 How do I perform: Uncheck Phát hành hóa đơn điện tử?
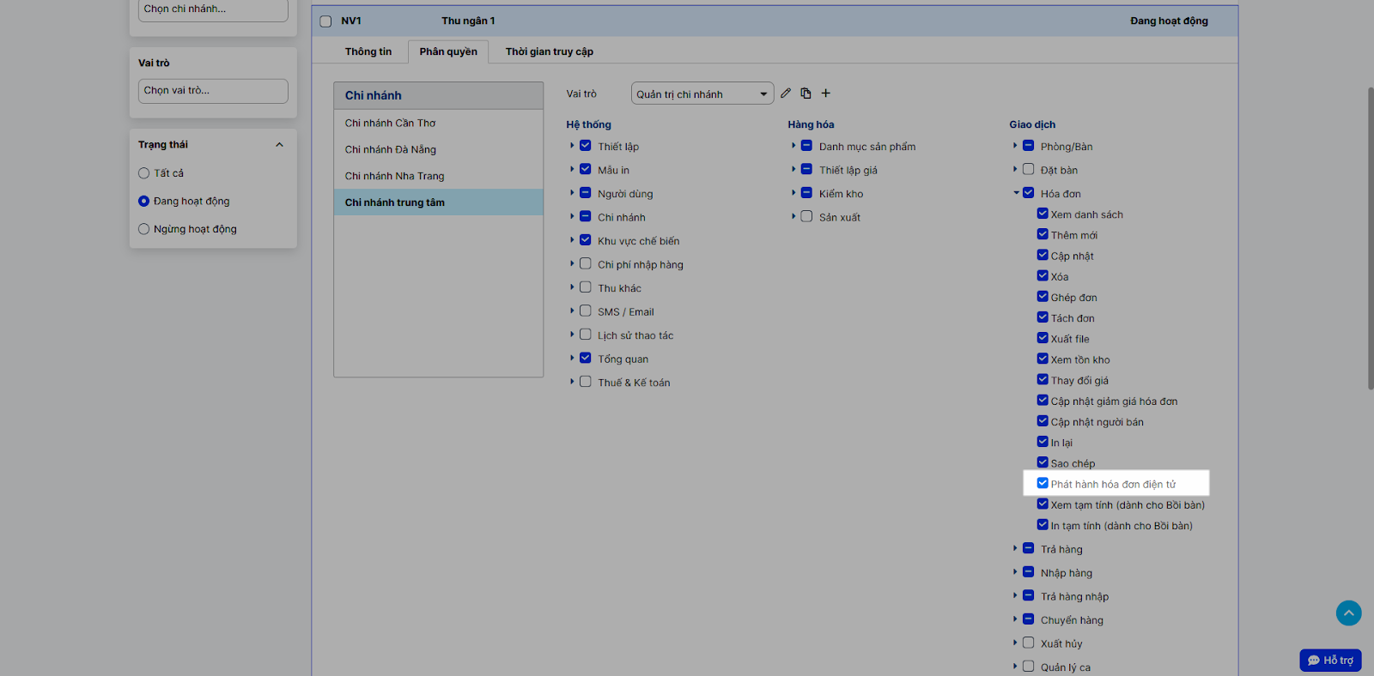pos(1043,484)
